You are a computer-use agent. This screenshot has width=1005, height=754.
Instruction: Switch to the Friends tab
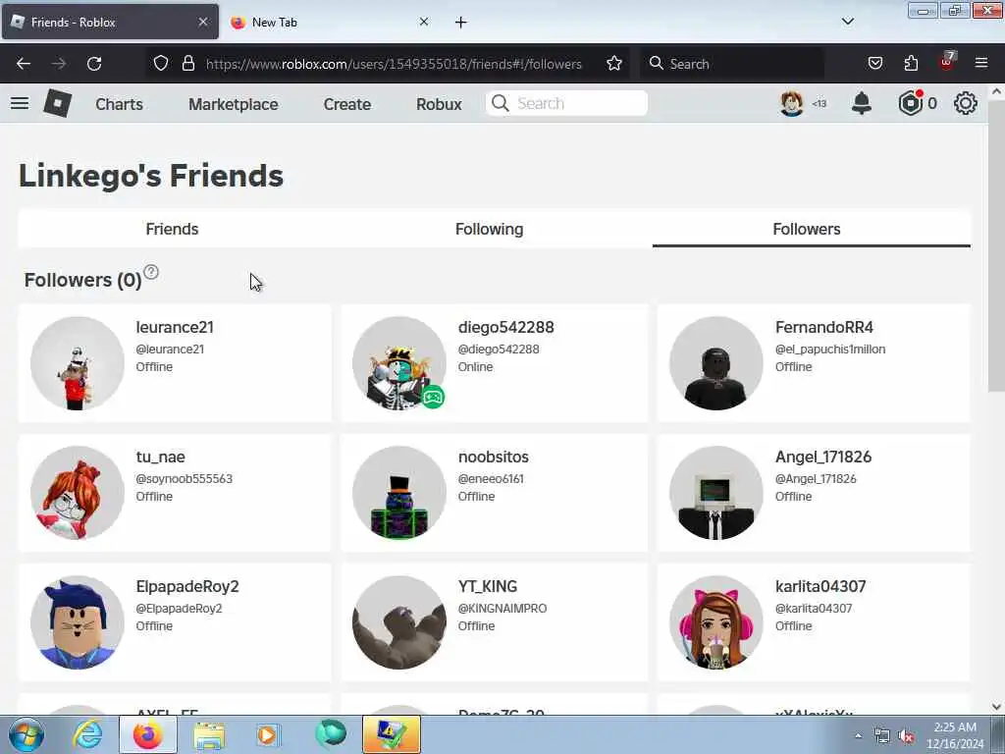(172, 229)
